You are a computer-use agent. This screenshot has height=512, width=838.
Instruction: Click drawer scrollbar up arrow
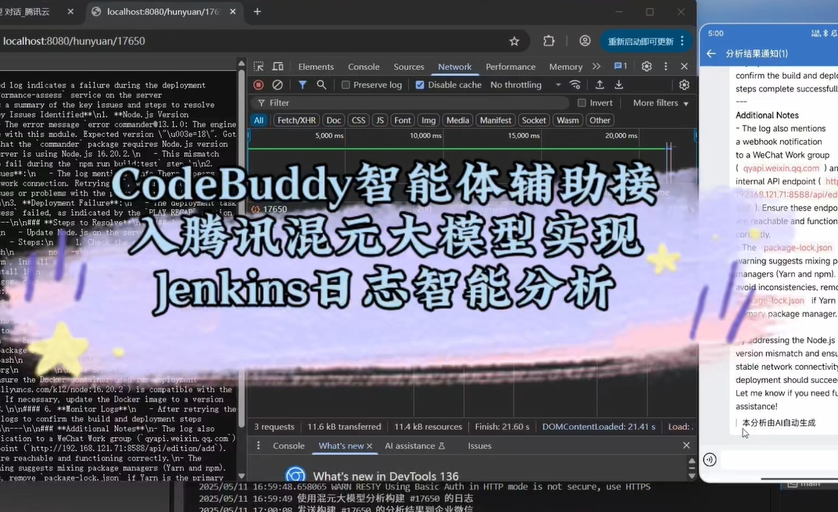click(x=692, y=460)
